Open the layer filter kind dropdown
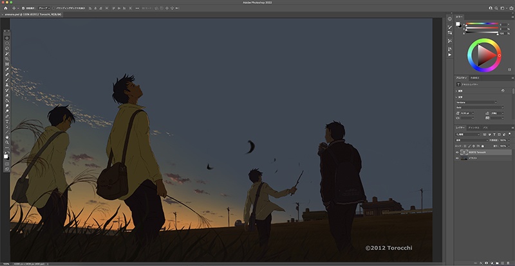515x266 pixels. pos(468,134)
